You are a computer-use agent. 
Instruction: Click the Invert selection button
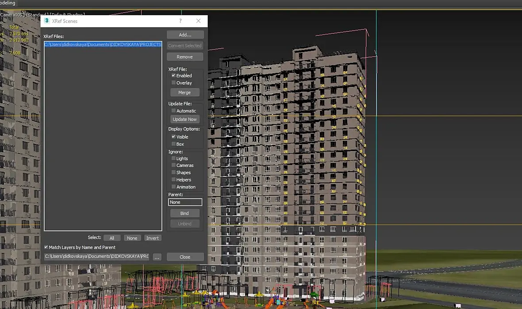152,238
